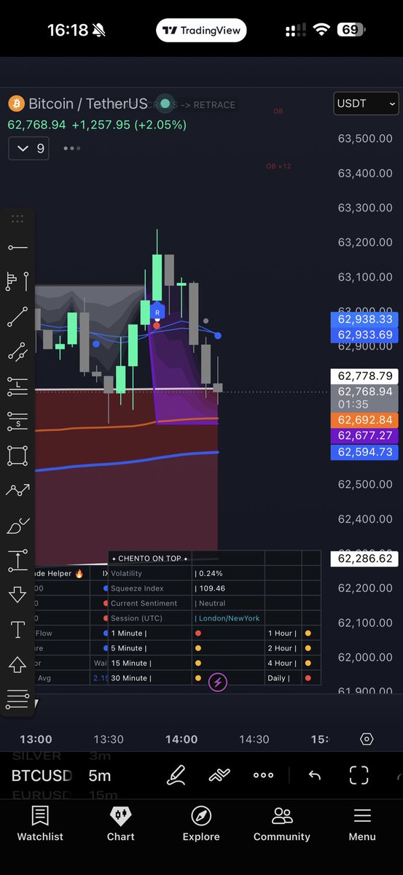This screenshot has height=875, width=403.
Task: Tap the London/NewYork session value
Action: (227, 618)
